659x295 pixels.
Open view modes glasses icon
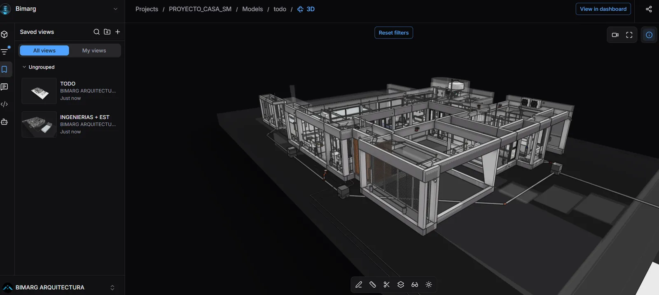point(415,284)
